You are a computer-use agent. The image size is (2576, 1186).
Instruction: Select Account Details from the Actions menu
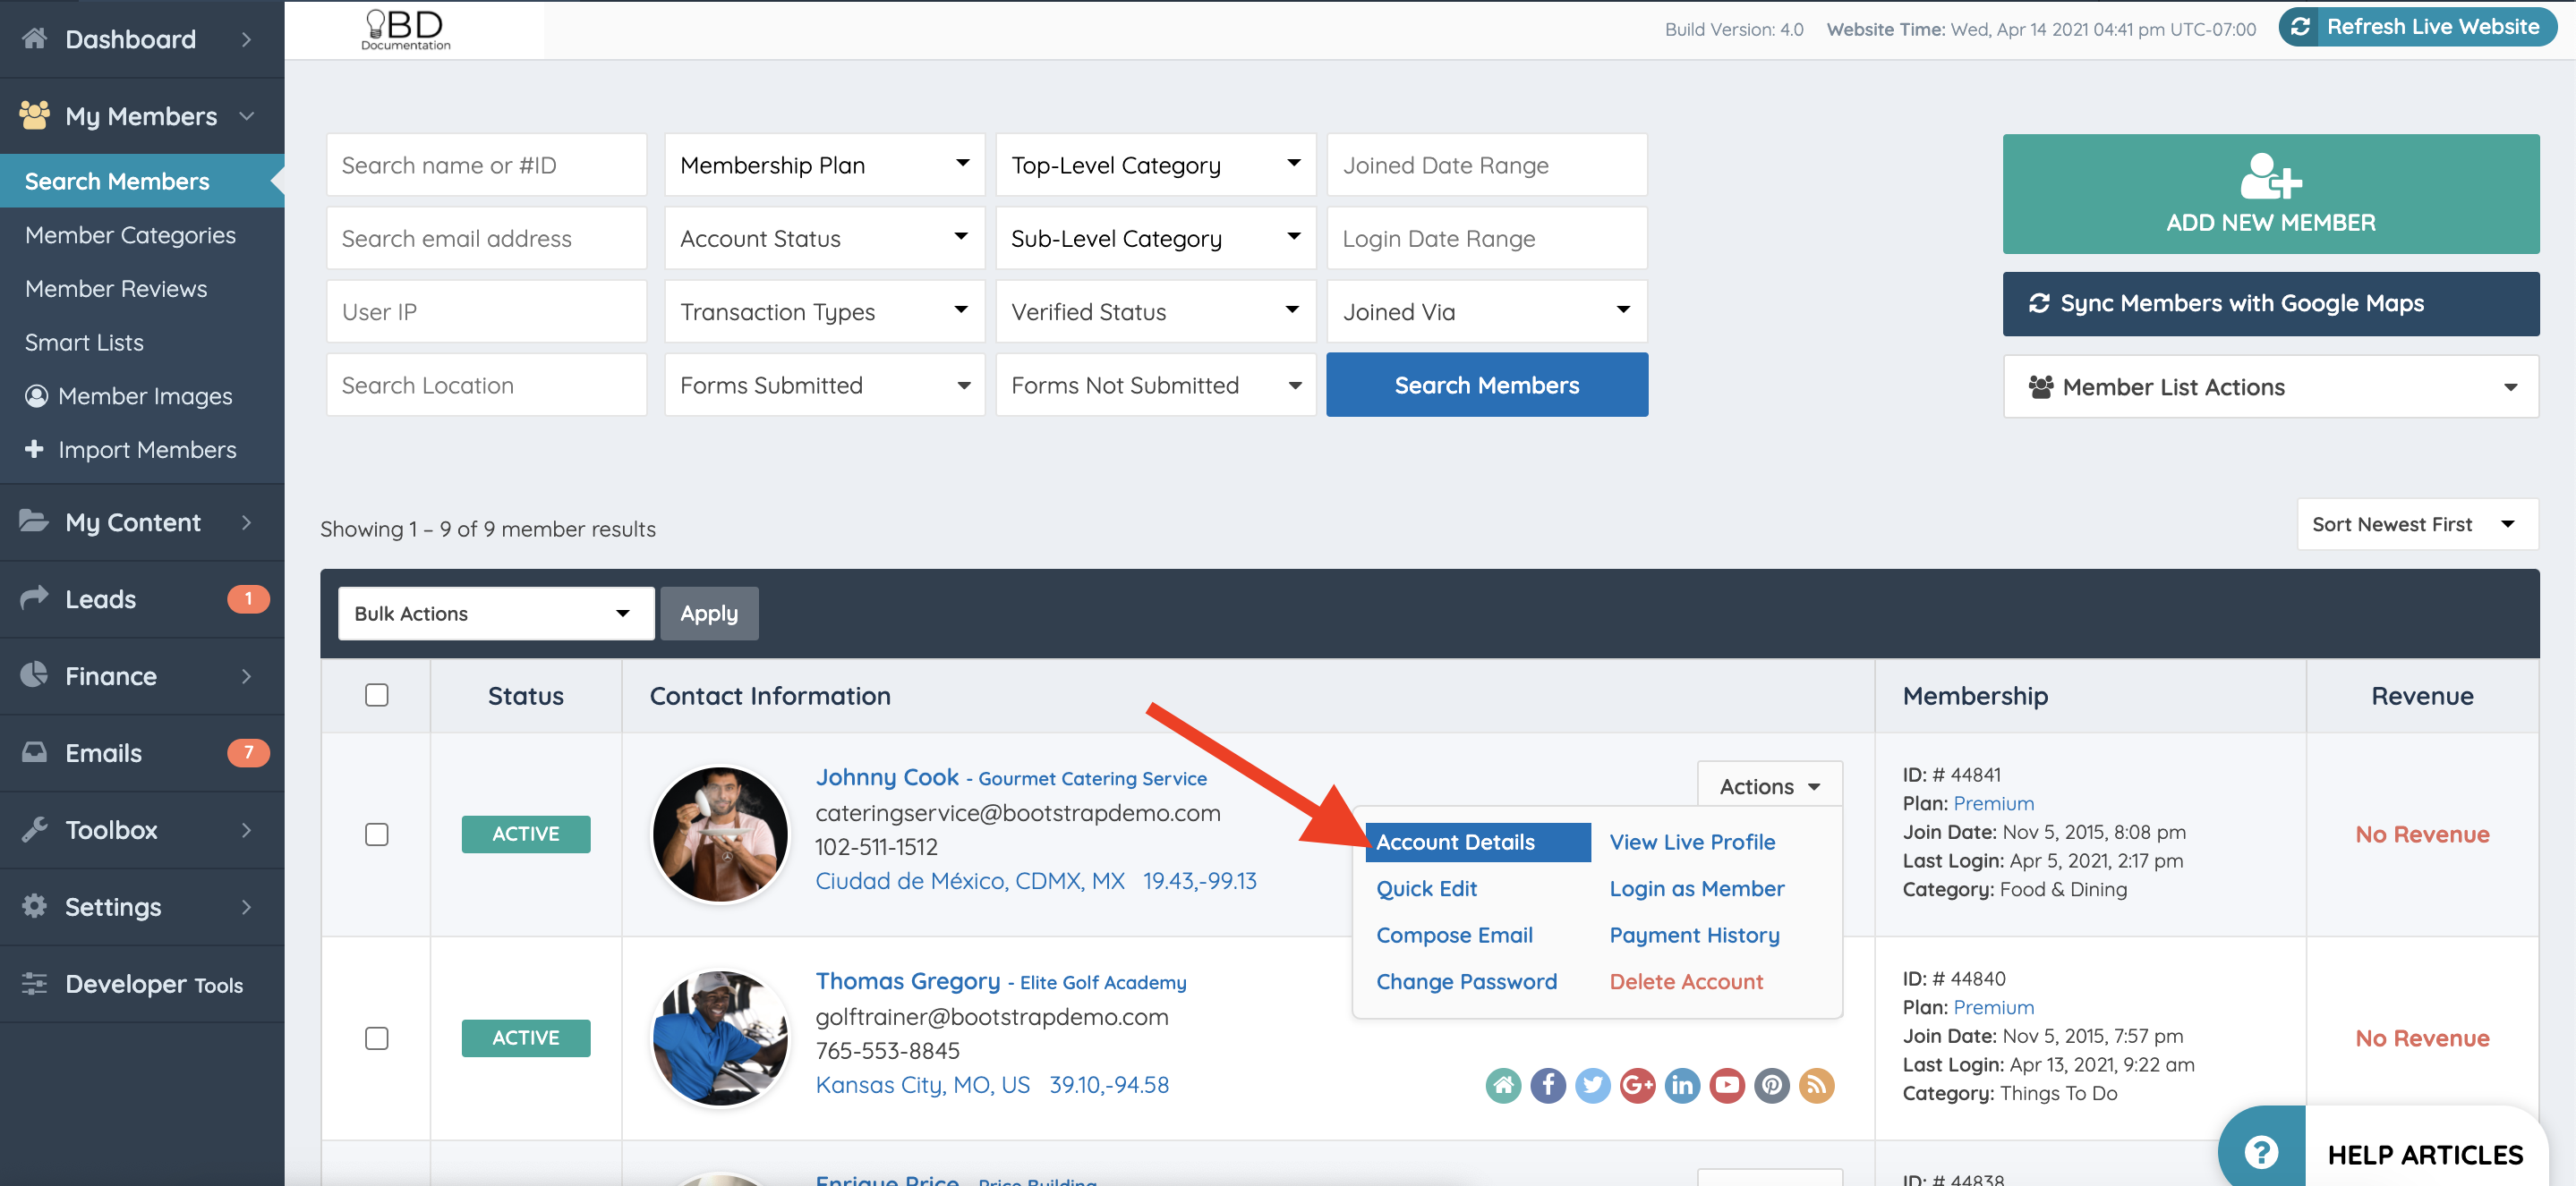point(1455,842)
